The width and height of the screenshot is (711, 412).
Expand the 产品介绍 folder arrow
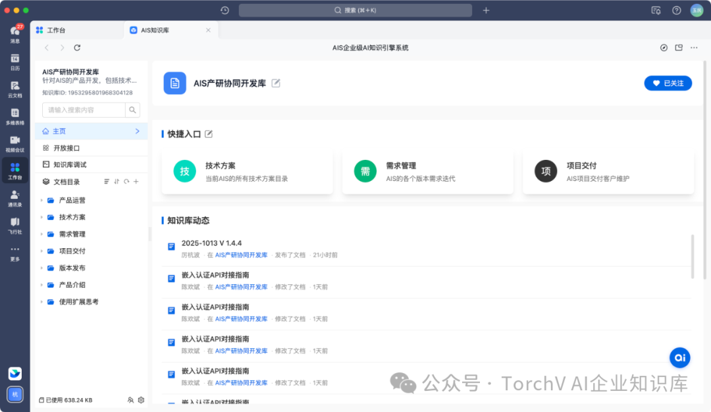41,284
